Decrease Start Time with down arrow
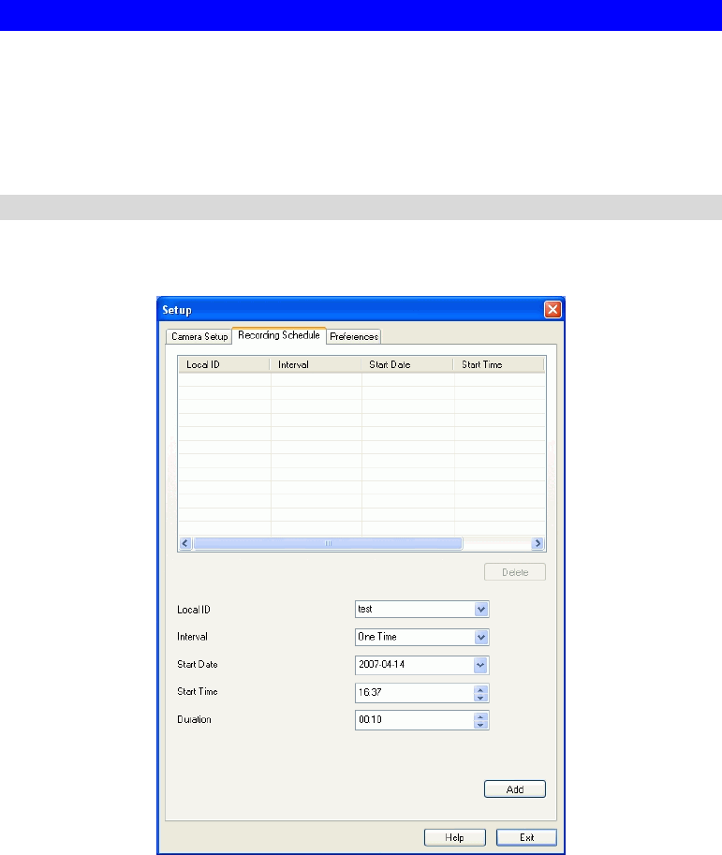 480,698
